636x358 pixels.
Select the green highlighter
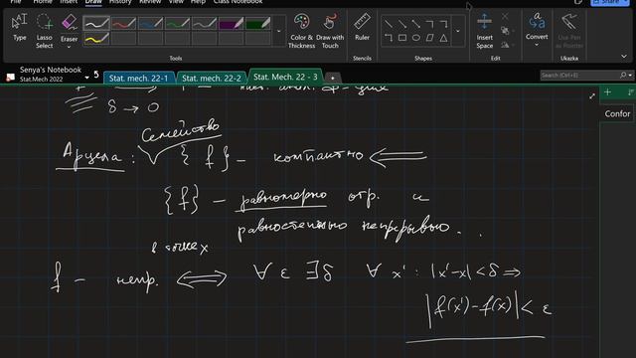click(258, 23)
